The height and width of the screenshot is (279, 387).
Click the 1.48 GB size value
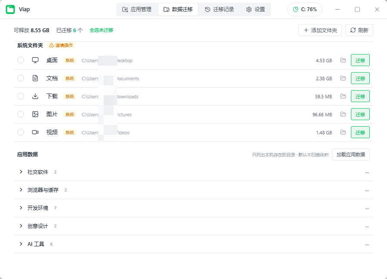pos(324,132)
